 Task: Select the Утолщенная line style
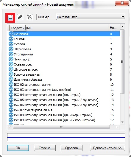(x=64, y=54)
